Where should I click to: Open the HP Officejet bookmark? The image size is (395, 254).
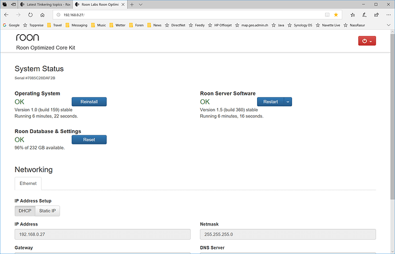click(x=220, y=25)
